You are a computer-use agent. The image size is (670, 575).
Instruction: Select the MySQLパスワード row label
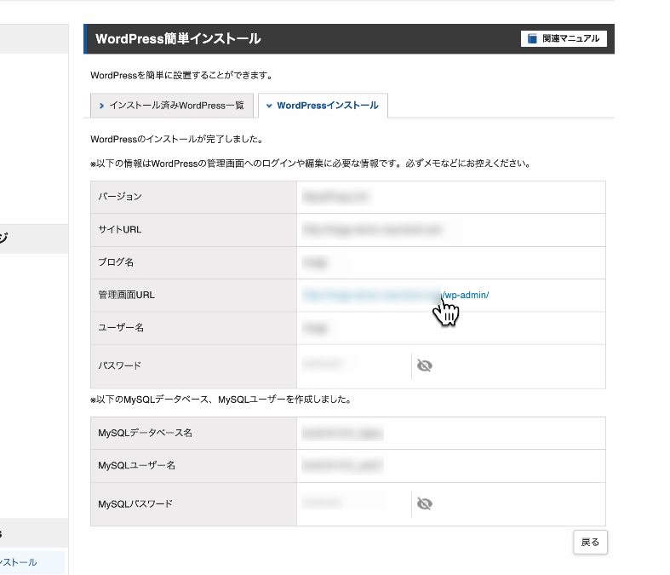coord(135,504)
